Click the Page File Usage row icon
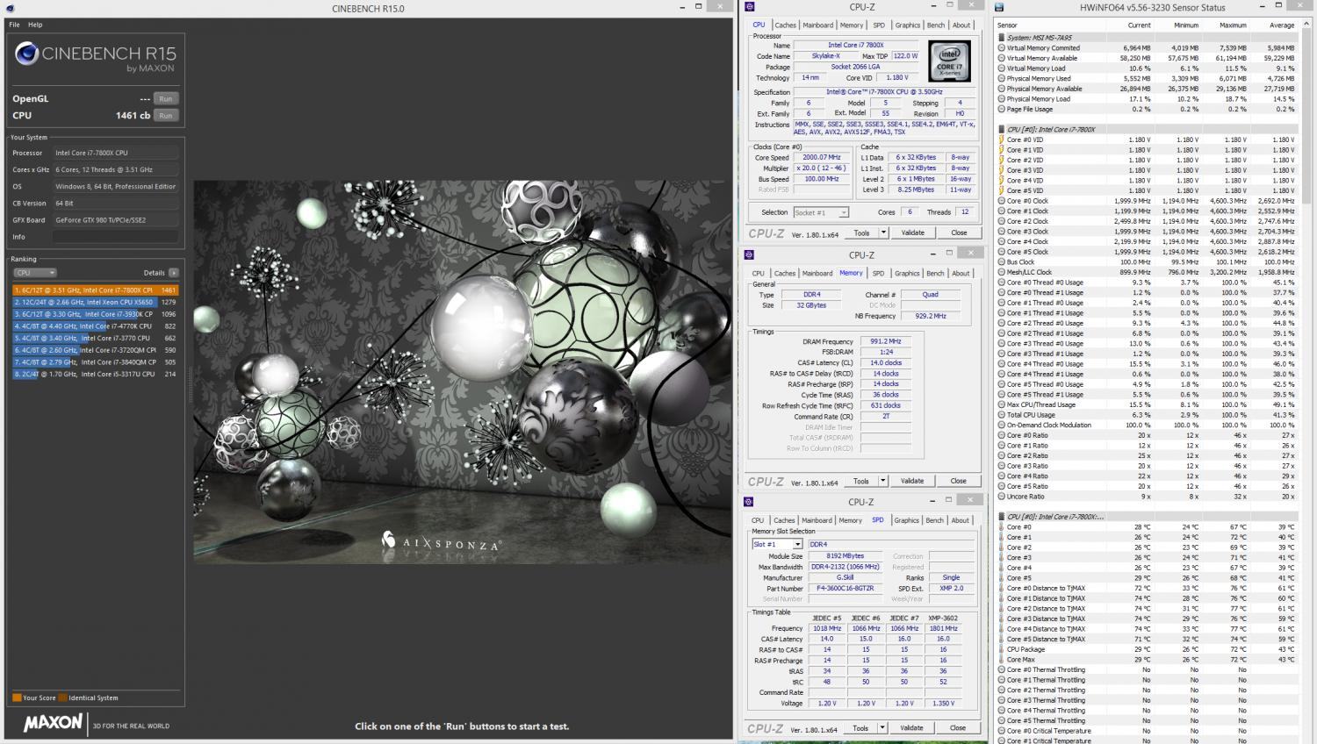The height and width of the screenshot is (744, 1317). coord(1002,109)
